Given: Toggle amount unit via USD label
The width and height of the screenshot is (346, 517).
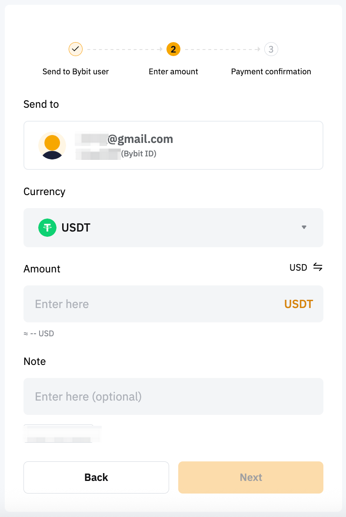Looking at the screenshot, I should [298, 268].
